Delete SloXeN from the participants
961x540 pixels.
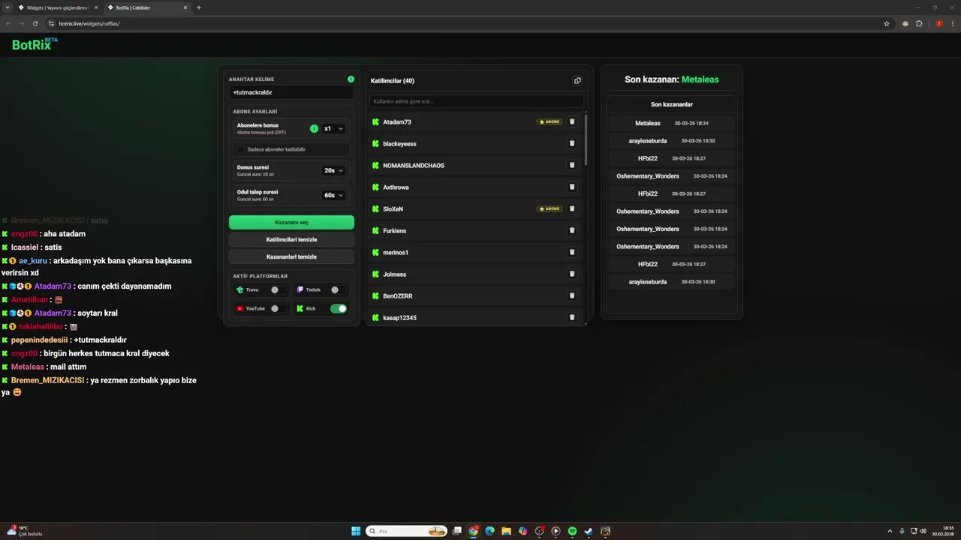[572, 208]
